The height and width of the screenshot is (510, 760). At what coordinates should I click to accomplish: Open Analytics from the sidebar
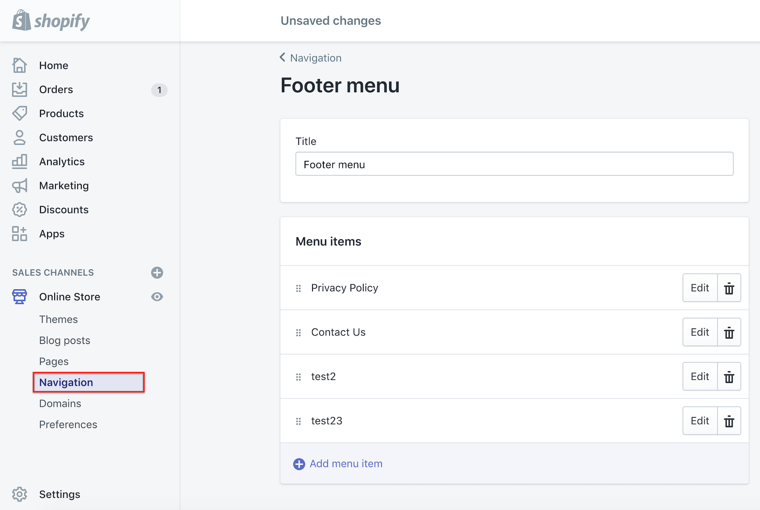click(x=62, y=162)
